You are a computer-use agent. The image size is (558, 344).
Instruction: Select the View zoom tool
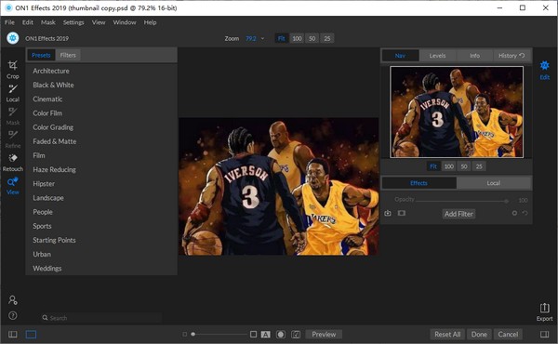coord(12,186)
